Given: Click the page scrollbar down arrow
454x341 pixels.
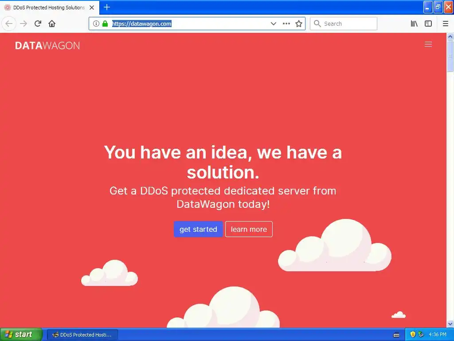Looking at the screenshot, I should coord(450,324).
